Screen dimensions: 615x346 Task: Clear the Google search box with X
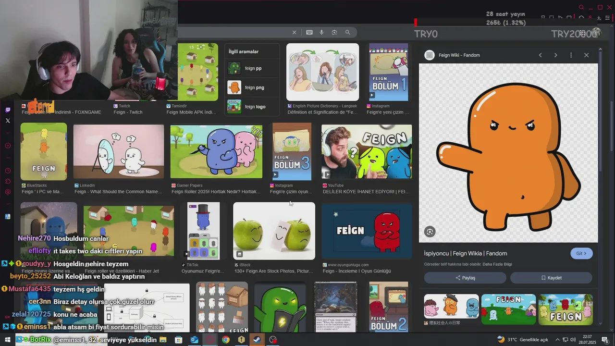pyautogui.click(x=295, y=32)
